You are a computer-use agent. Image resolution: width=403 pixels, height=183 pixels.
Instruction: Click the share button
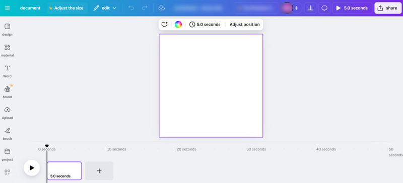tap(387, 8)
